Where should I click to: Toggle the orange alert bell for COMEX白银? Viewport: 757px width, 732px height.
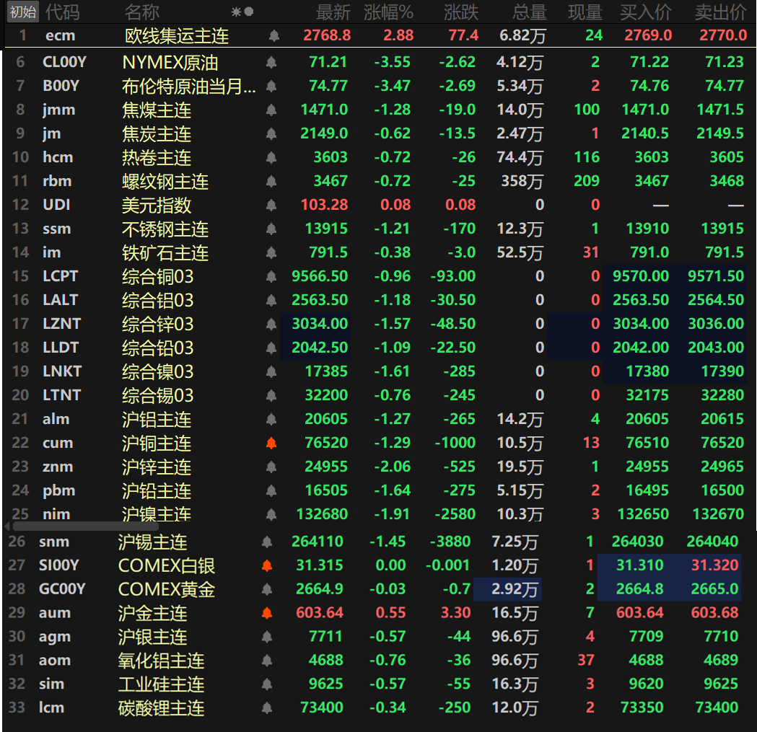click(267, 566)
